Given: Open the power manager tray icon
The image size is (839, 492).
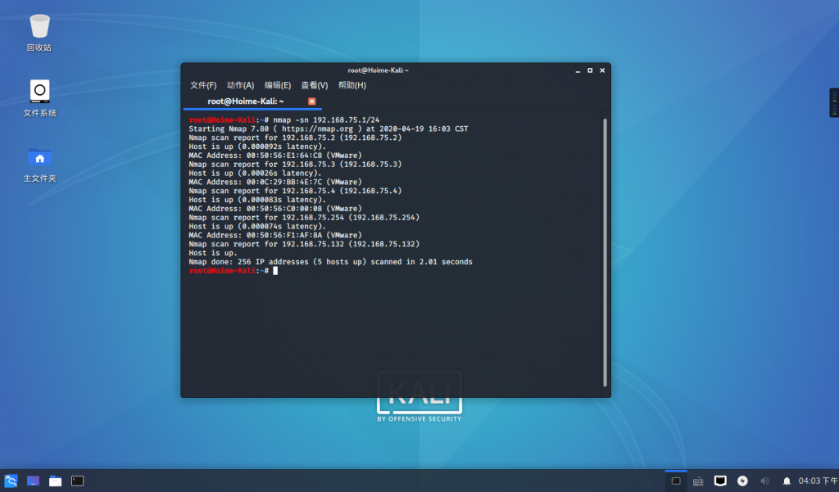Looking at the screenshot, I should click(742, 481).
